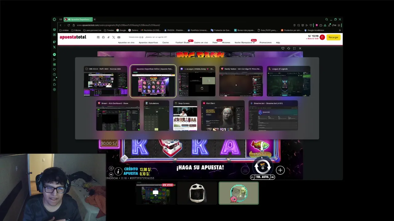The image size is (394, 221).
Task: Switch to the OBS 32.0.4 window thumbnail
Action: pyautogui.click(x=105, y=81)
